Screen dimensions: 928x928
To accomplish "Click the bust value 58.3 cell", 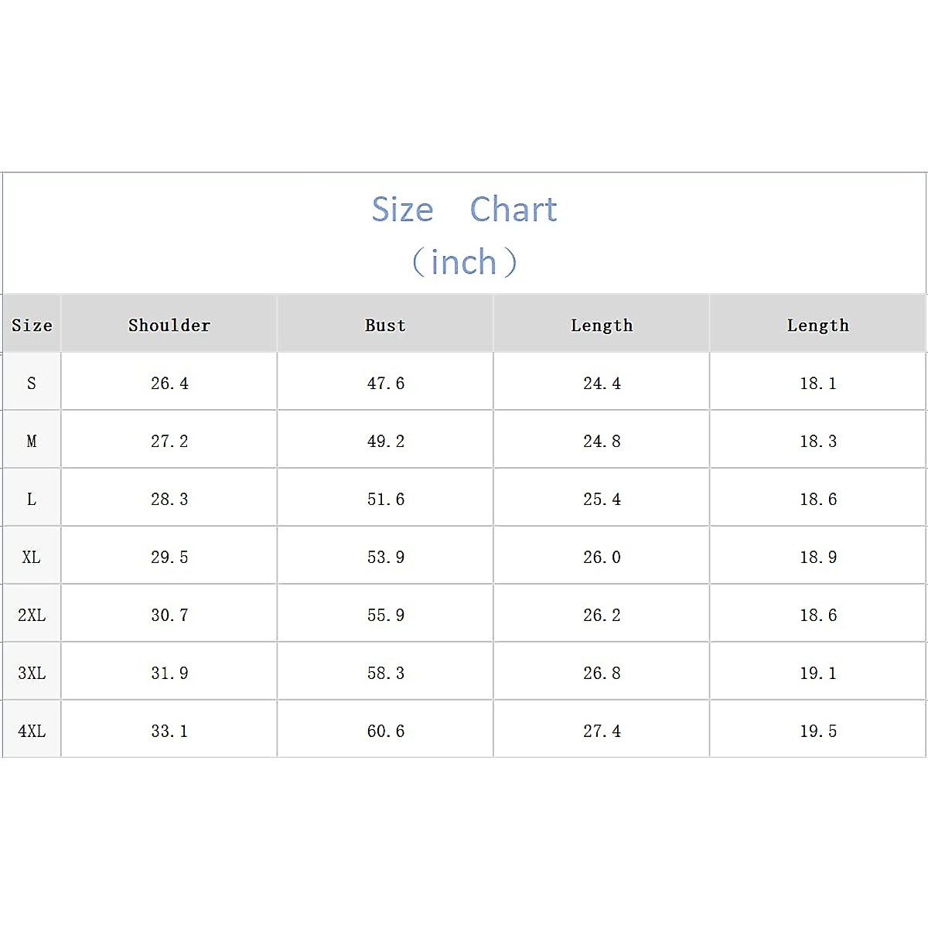I will coord(385,674).
